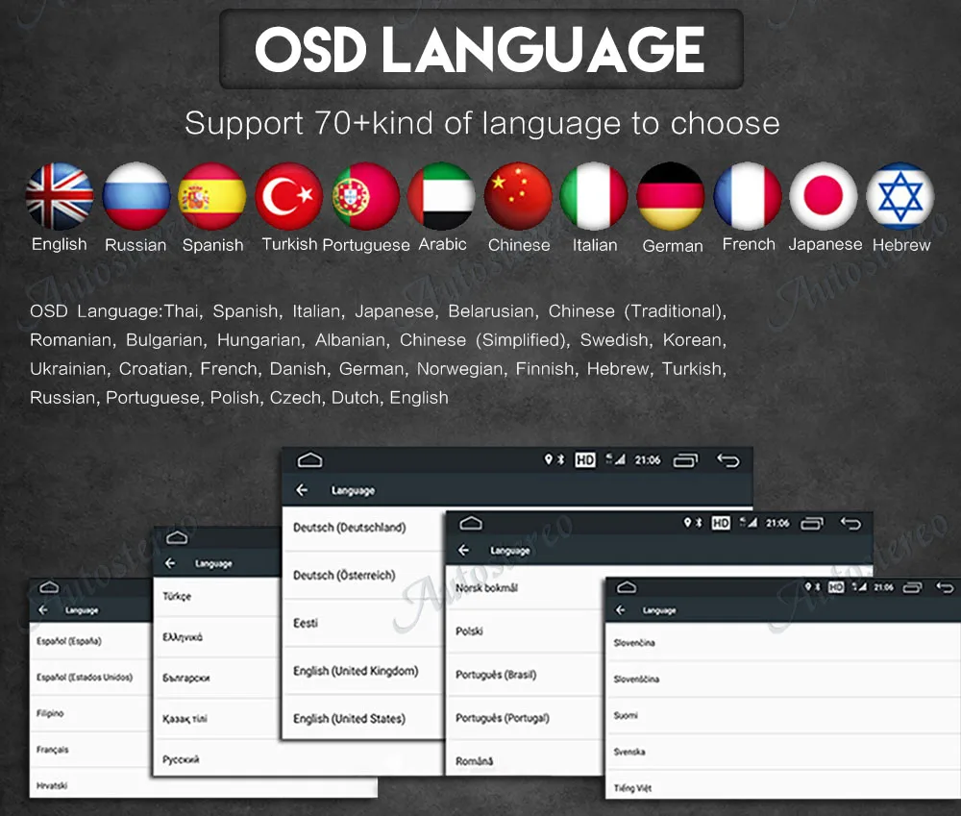
Task: Click the German flag icon
Action: pyautogui.click(x=671, y=196)
